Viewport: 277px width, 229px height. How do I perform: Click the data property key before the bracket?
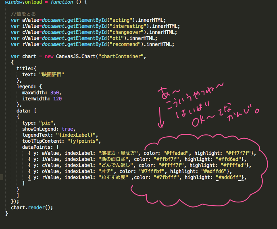coord(22,111)
